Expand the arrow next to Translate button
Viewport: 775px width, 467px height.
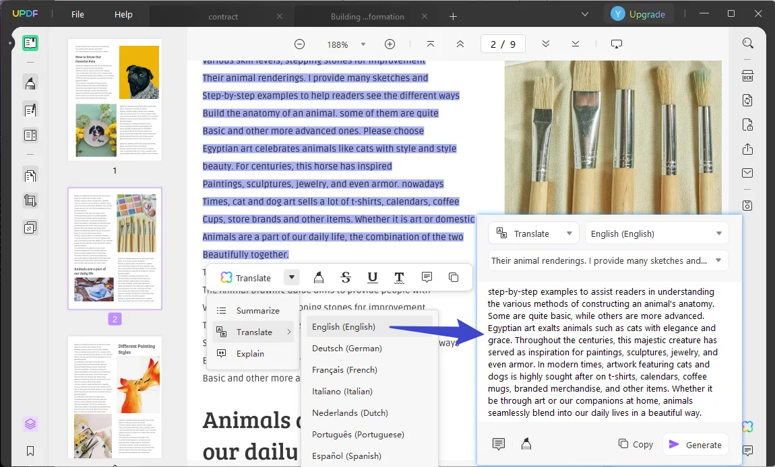click(x=291, y=277)
